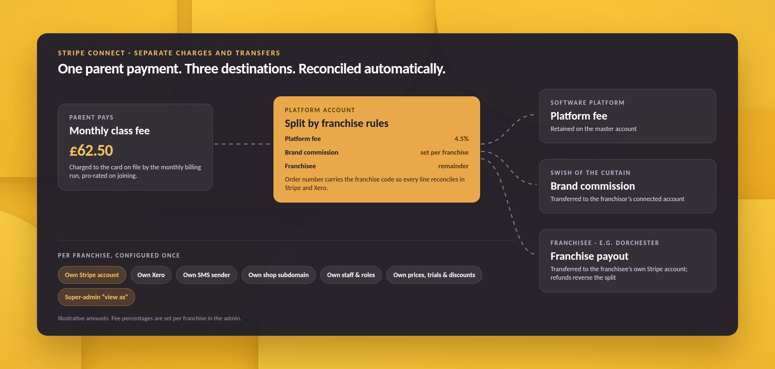
Task: Select the Own Xero pill
Action: pos(151,275)
